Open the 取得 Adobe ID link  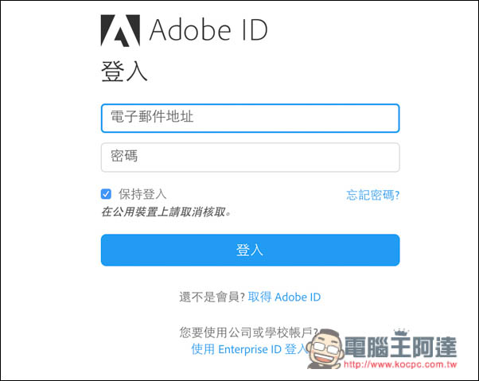(284, 297)
